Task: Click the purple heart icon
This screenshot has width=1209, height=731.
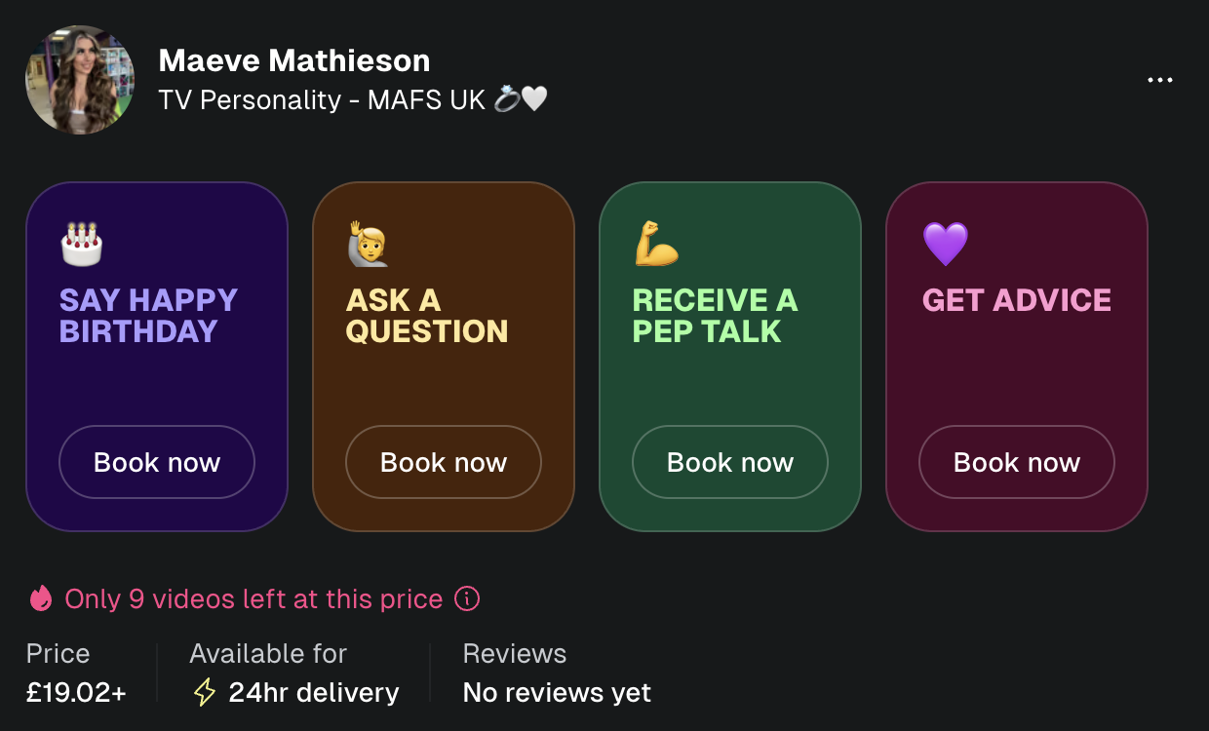Action: click(x=945, y=244)
